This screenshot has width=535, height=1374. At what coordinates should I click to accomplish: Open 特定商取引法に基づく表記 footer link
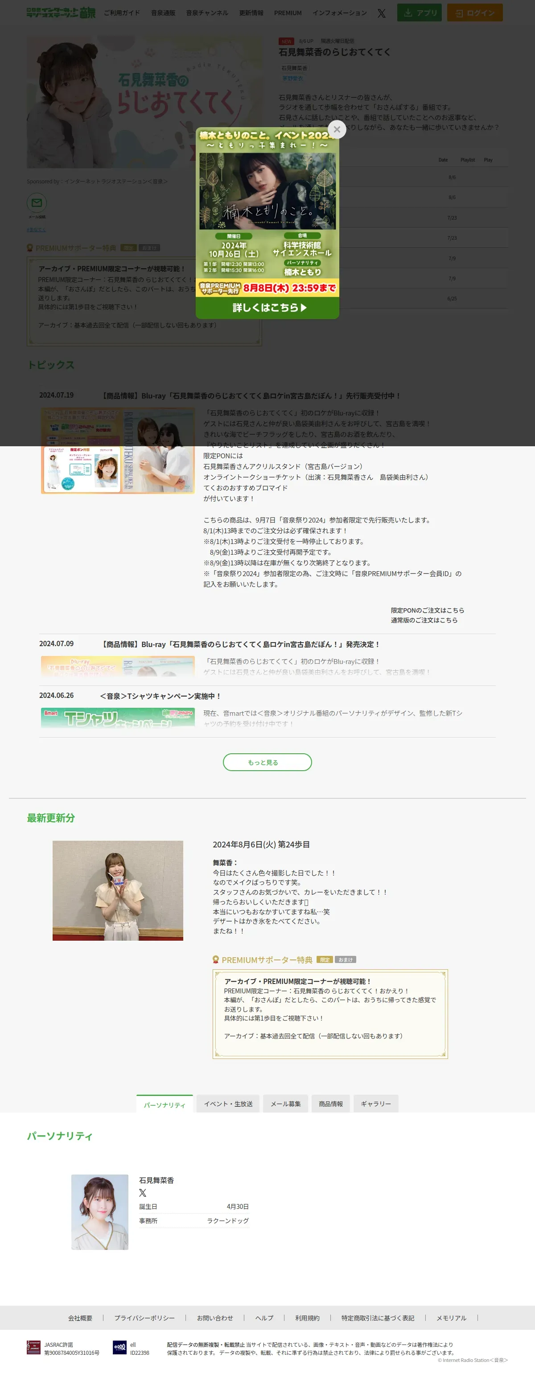click(378, 1318)
